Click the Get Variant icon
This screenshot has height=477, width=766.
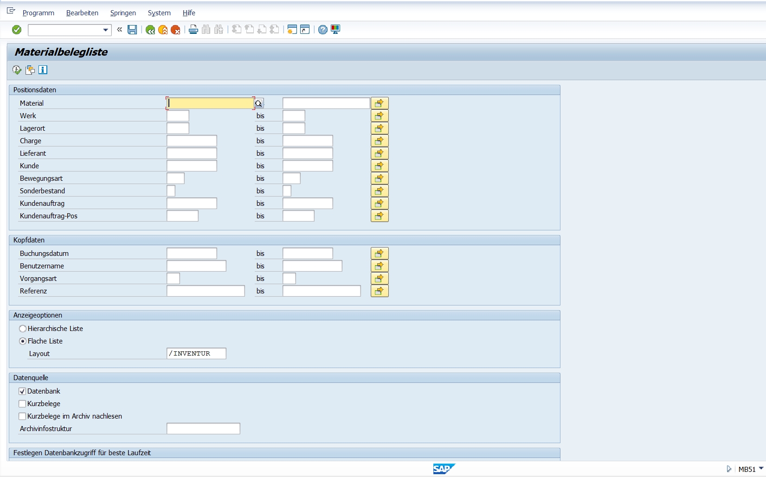click(x=30, y=70)
